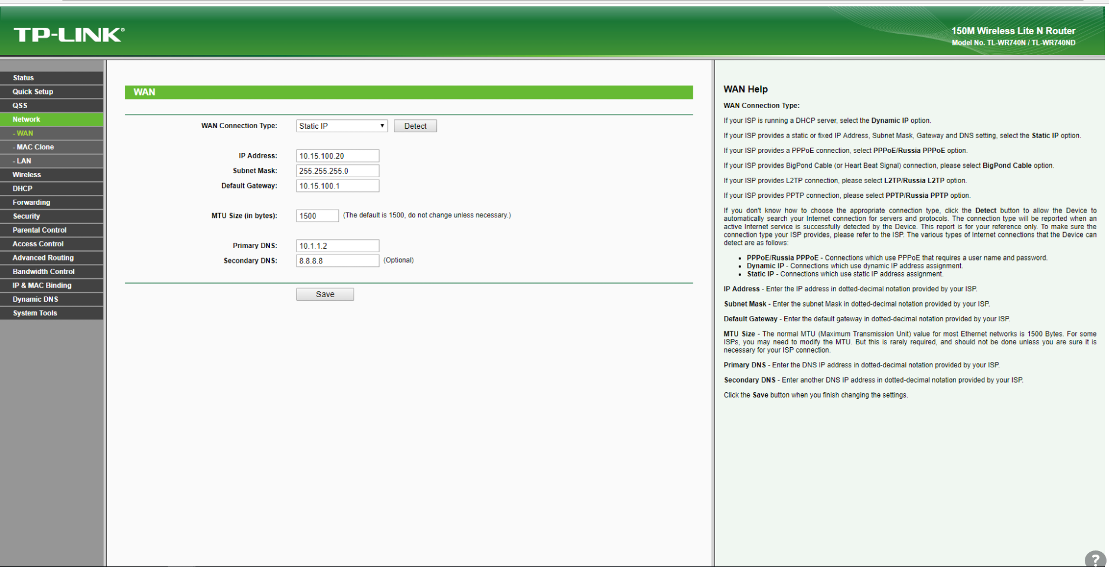Screen dimensions: 1109x567
Task: Click the L2TP/Russia L2TP help line
Action: coord(845,181)
